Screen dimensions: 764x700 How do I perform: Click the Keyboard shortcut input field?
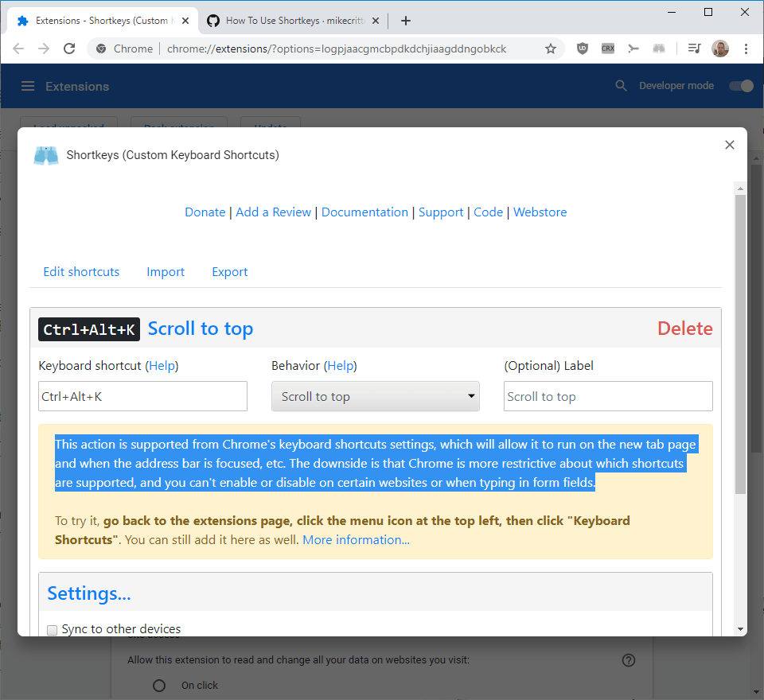[x=142, y=396]
